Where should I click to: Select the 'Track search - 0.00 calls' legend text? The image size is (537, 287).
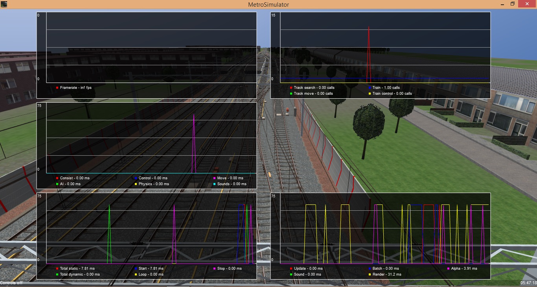pos(314,88)
